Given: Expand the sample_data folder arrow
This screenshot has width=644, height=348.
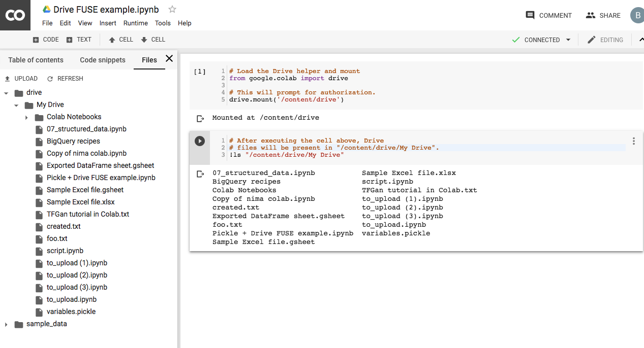Looking at the screenshot, I should pyautogui.click(x=6, y=325).
